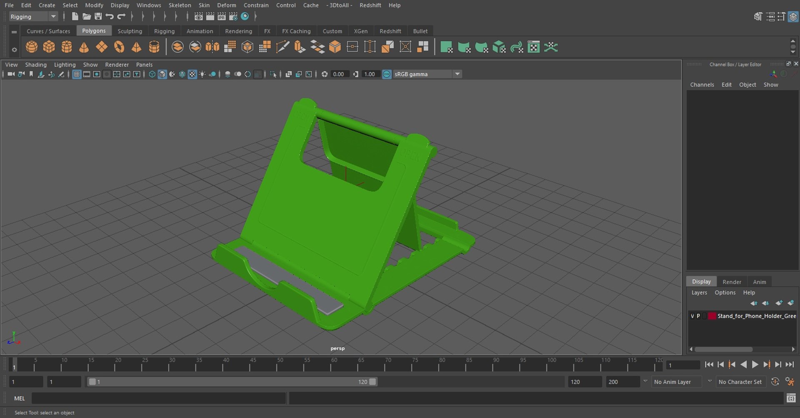Select the Multi-Cut knife tool
This screenshot has height=418, width=800.
pyautogui.click(x=282, y=47)
